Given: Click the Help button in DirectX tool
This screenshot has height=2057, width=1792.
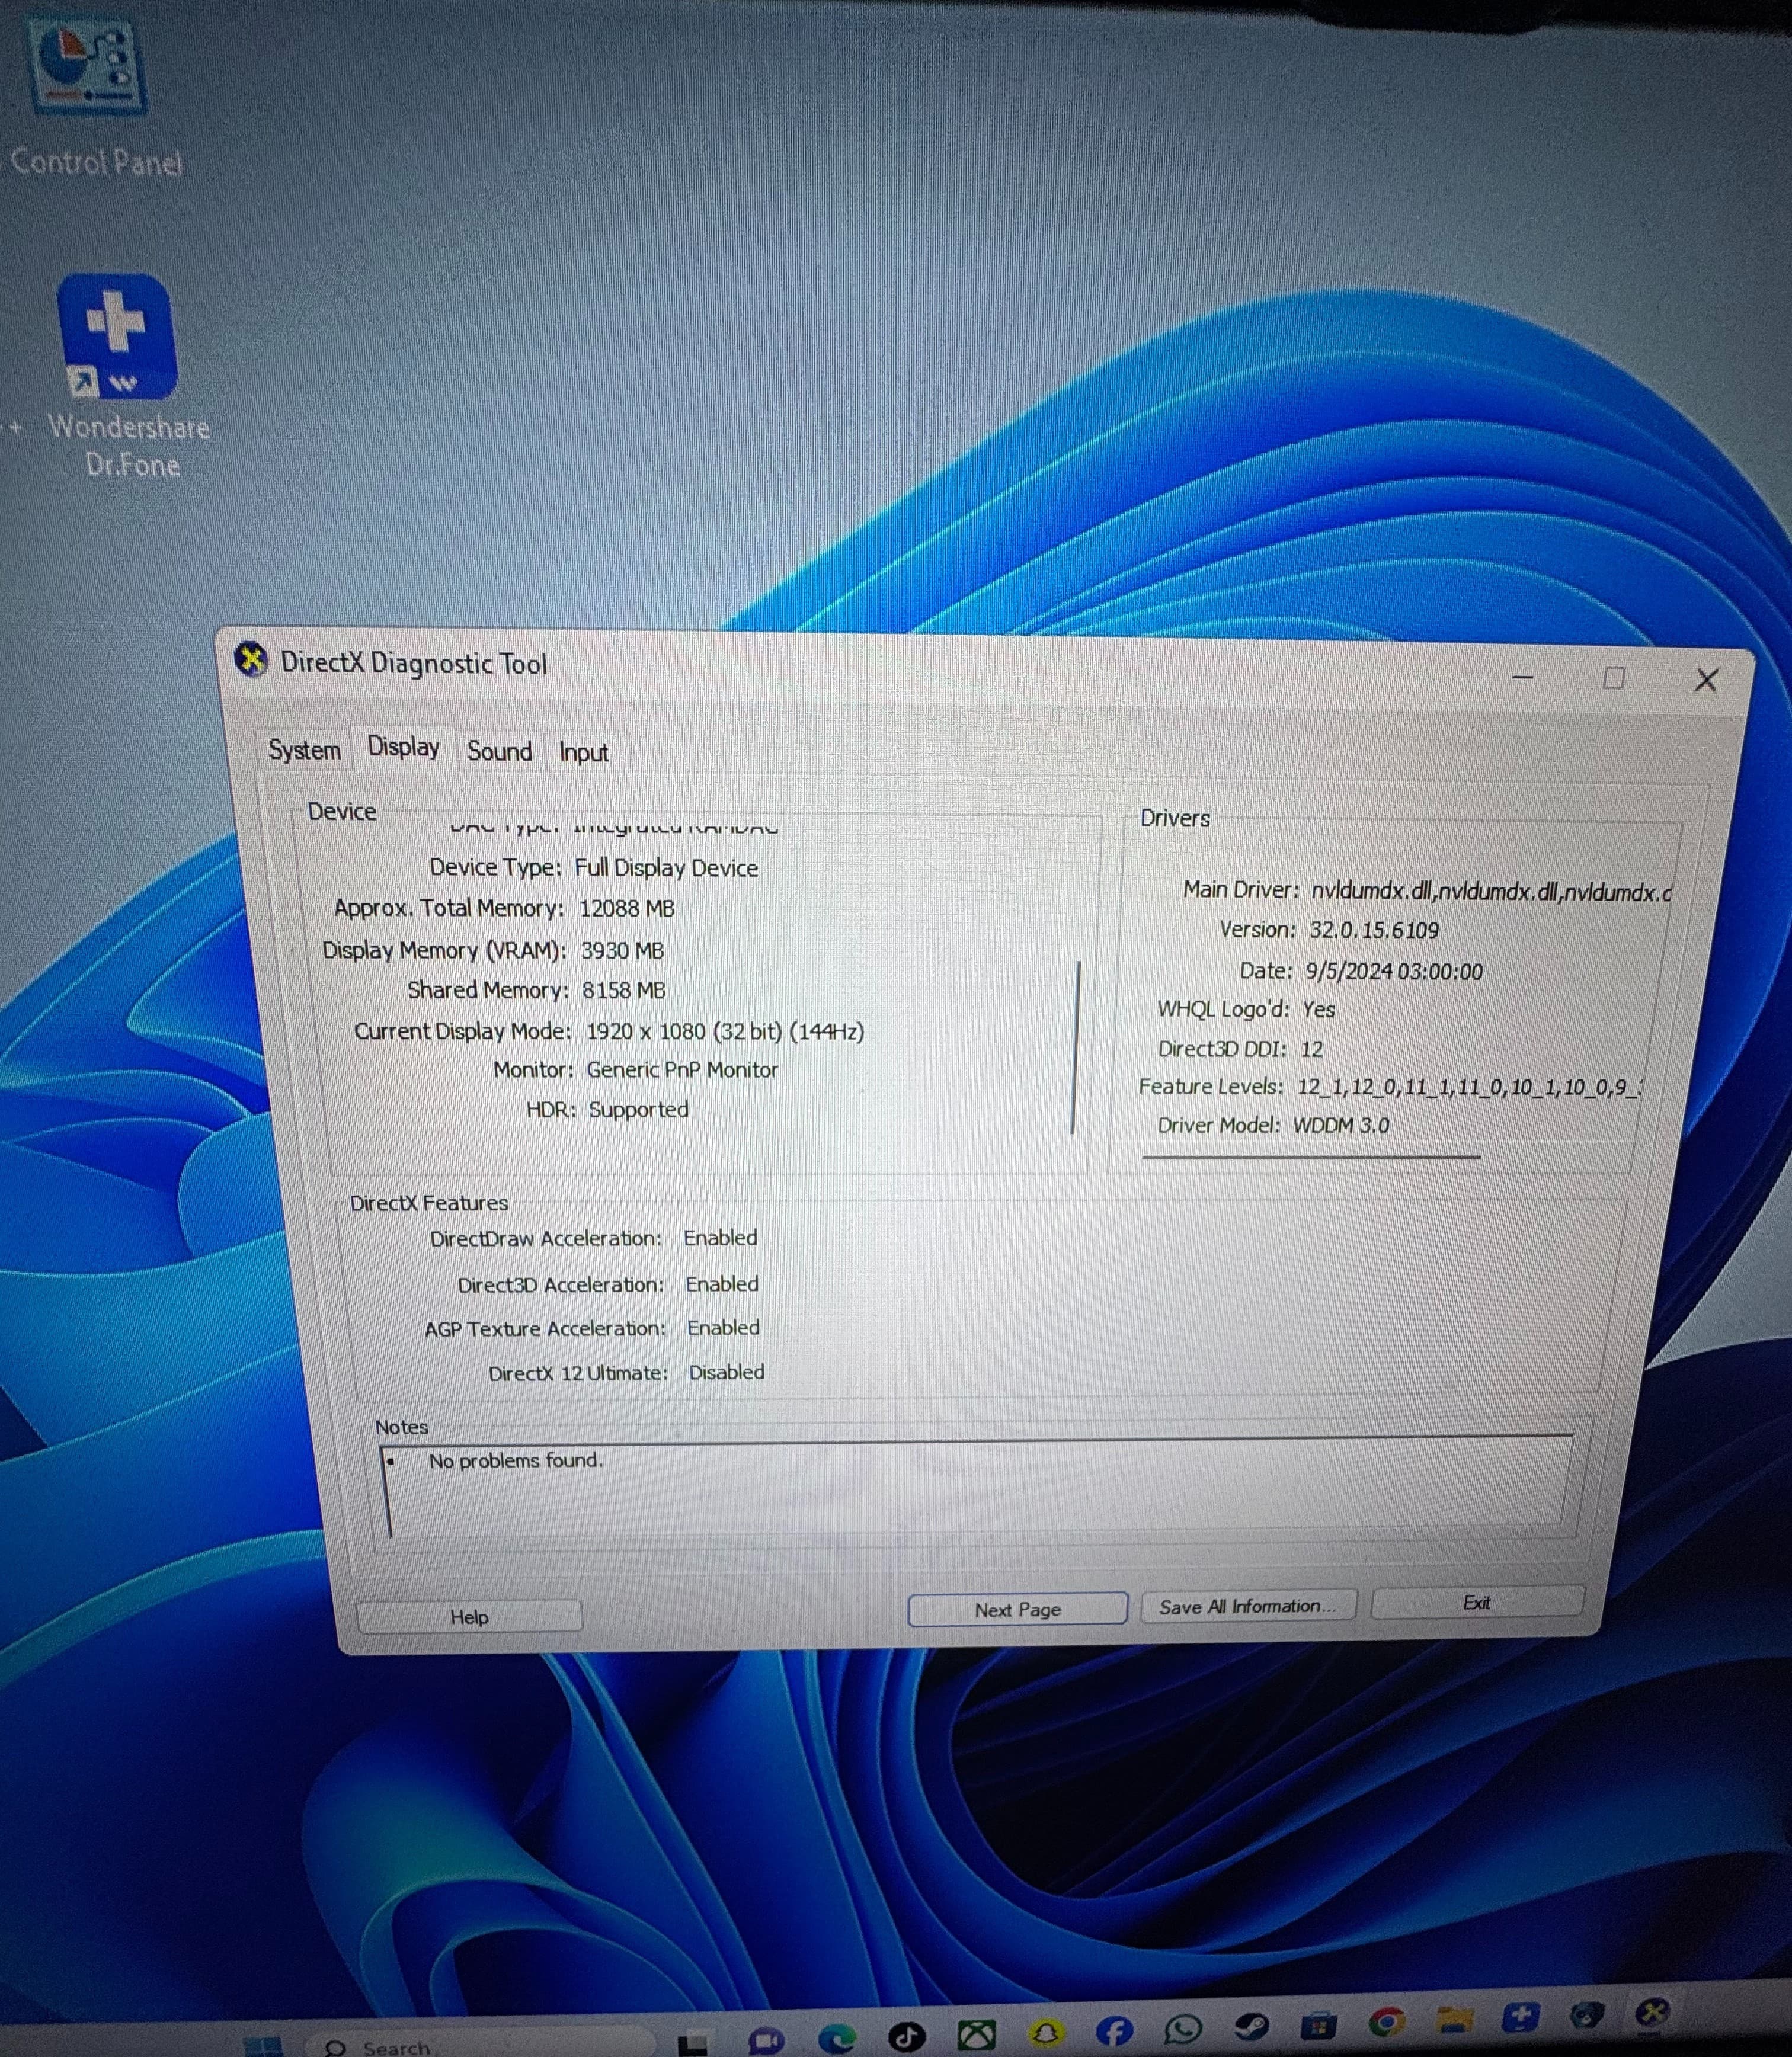Looking at the screenshot, I should tap(469, 1616).
